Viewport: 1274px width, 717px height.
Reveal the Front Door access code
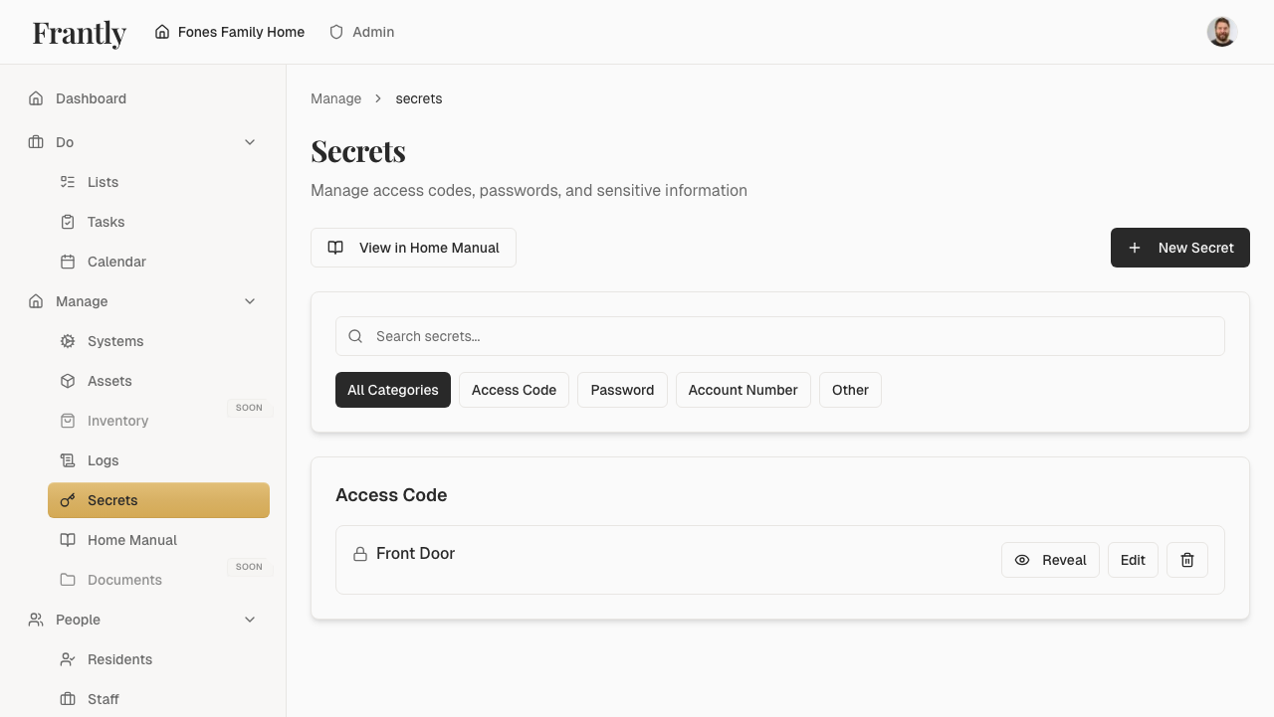point(1050,560)
